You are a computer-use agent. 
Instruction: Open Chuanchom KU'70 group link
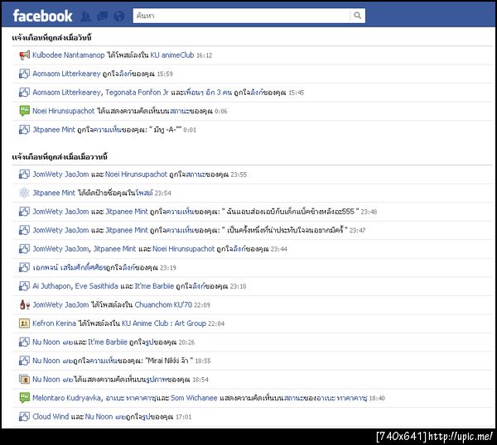[x=163, y=304]
